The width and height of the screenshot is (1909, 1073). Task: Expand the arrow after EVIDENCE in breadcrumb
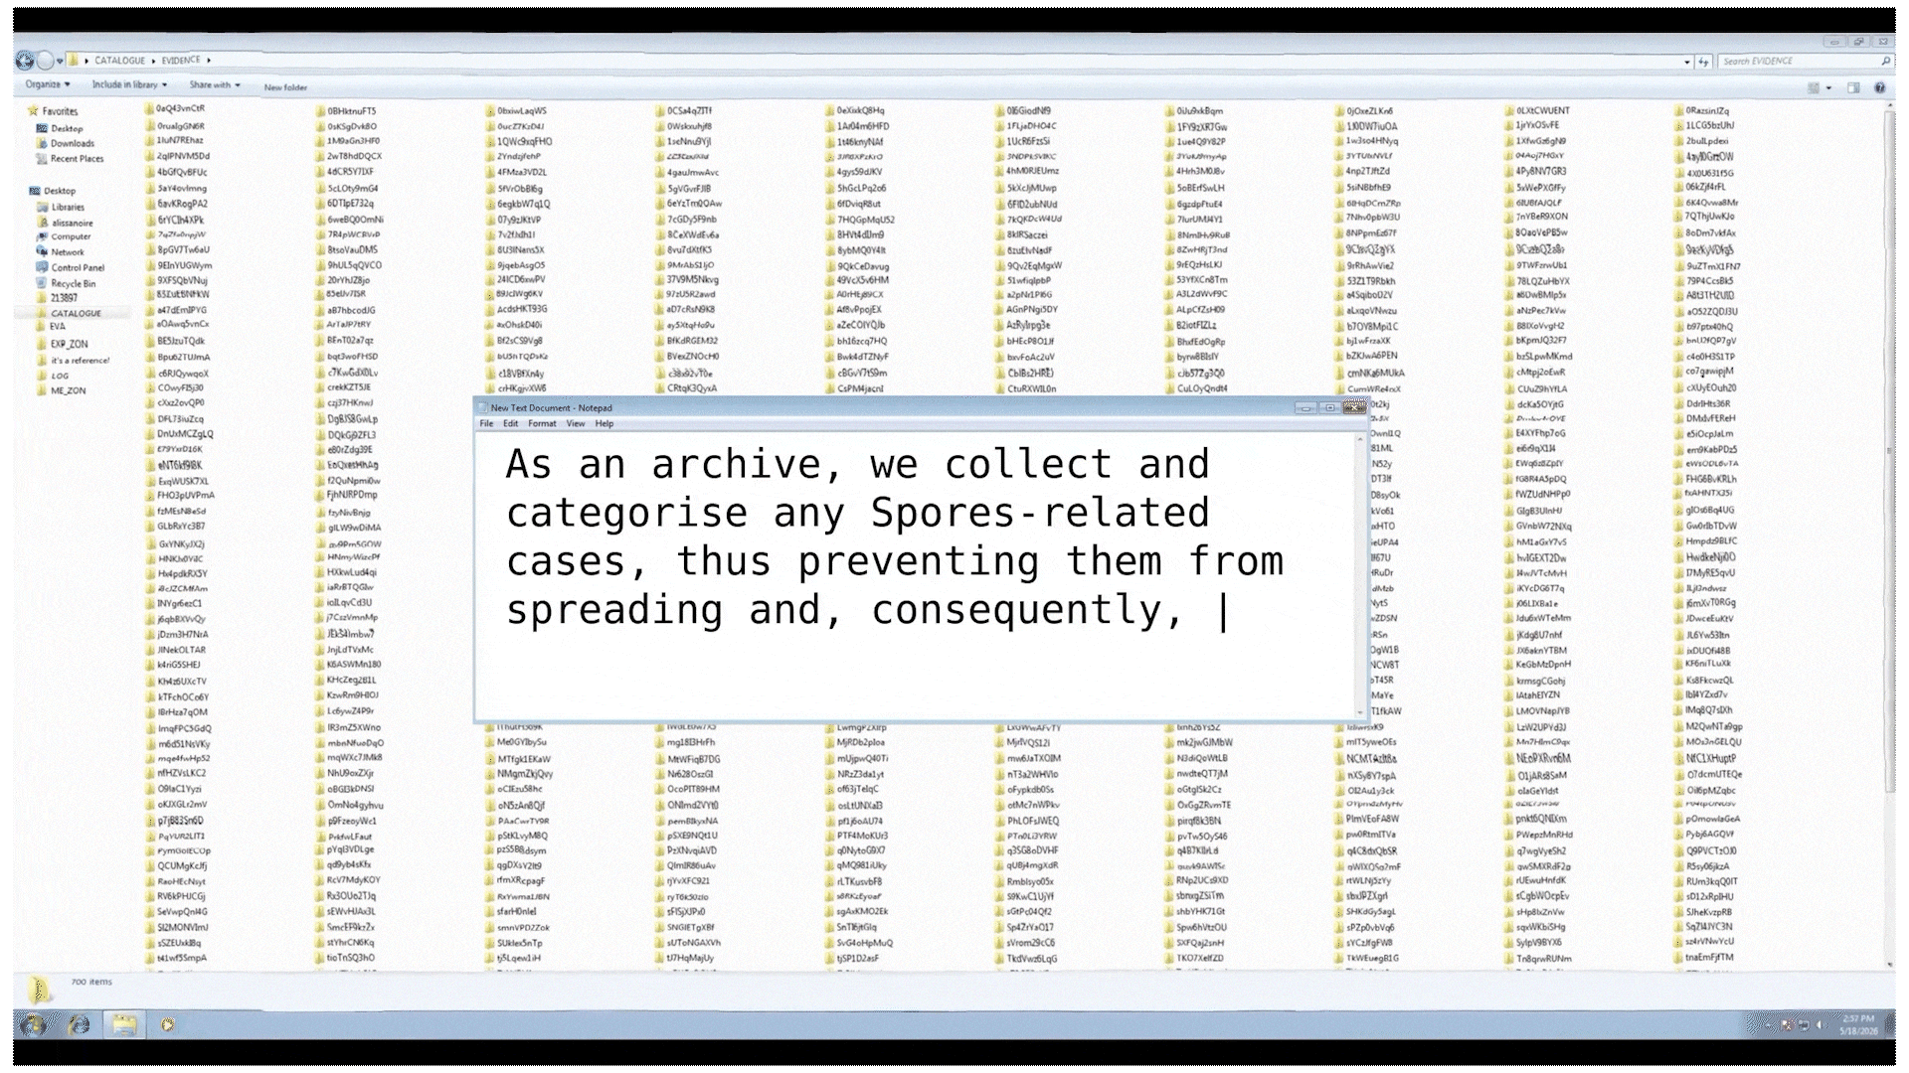point(209,61)
